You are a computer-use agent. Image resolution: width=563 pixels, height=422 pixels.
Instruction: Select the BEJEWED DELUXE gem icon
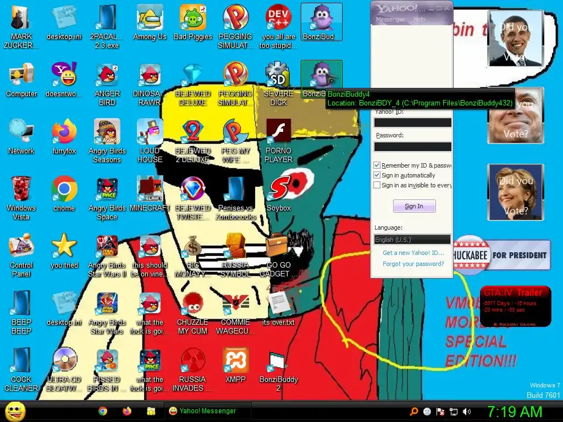coord(193,84)
